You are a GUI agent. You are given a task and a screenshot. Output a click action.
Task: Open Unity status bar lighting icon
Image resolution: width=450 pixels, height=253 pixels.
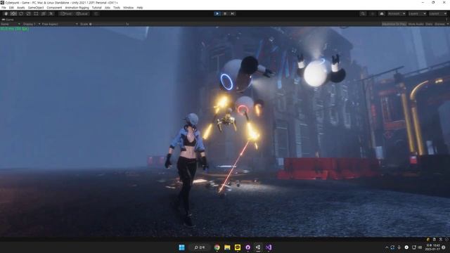tap(428, 240)
